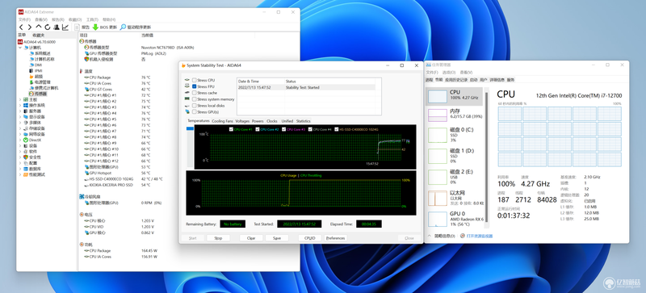
Task: Click the Stress system memory RAM icon
Action: pos(187,99)
